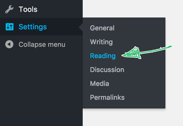
Task: Open the Tools menu label
Action: point(28,9)
